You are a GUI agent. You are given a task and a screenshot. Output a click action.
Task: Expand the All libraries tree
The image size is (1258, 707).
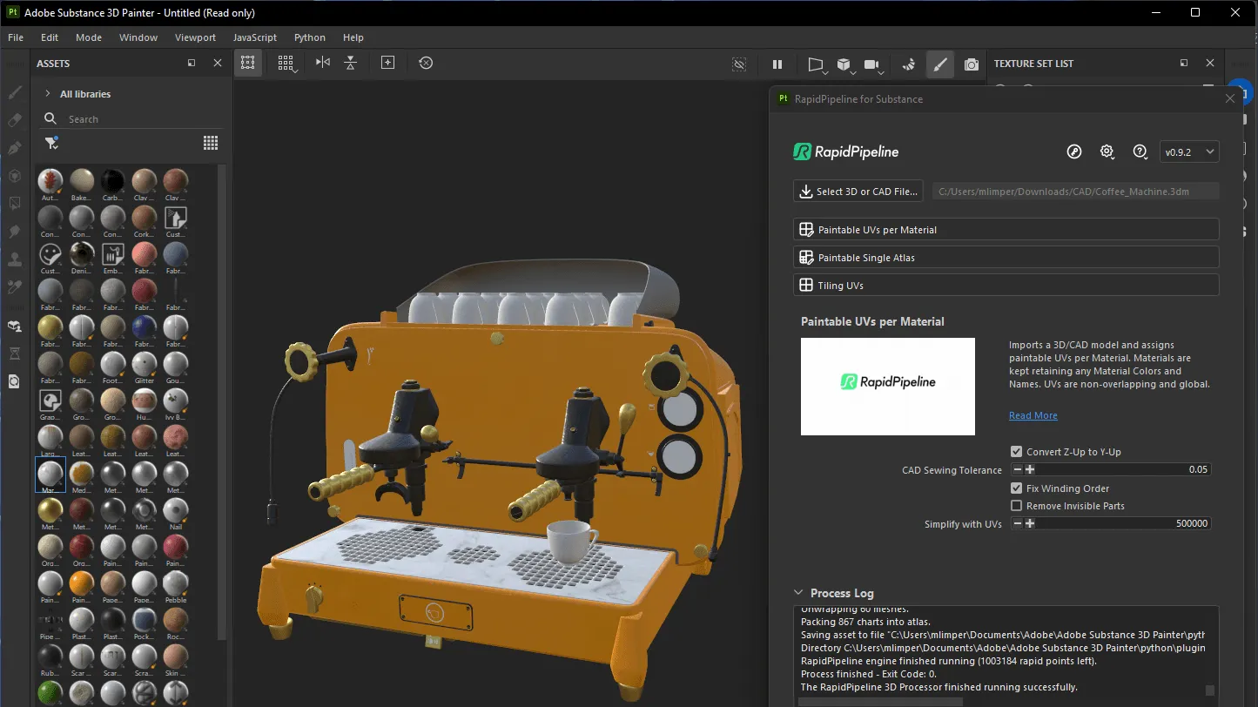pyautogui.click(x=47, y=94)
